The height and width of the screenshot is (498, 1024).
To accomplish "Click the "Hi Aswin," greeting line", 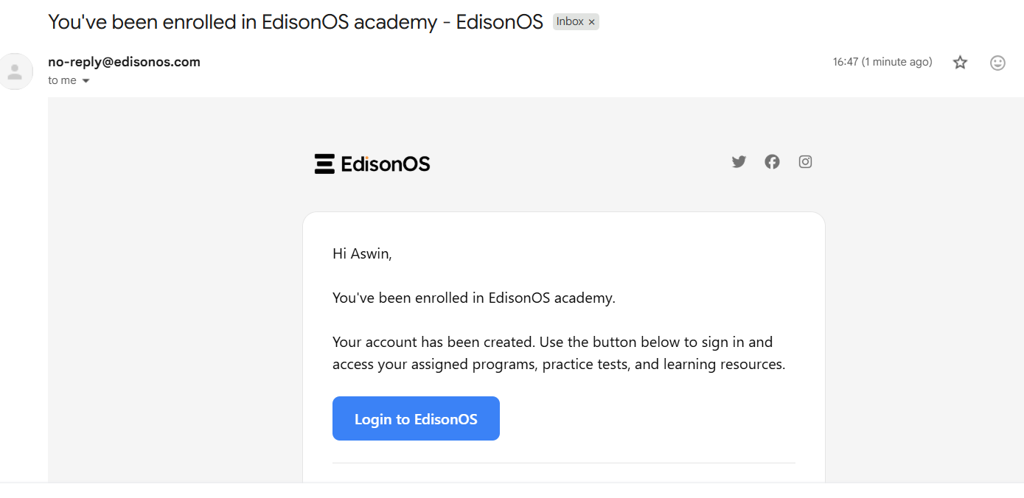I will [362, 254].
